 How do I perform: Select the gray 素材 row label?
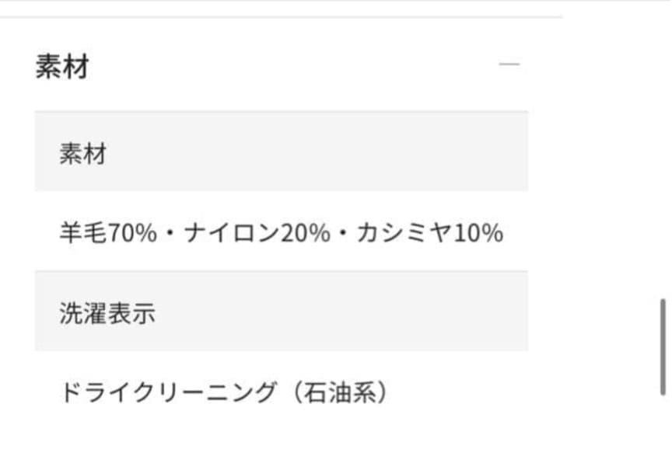[82, 153]
